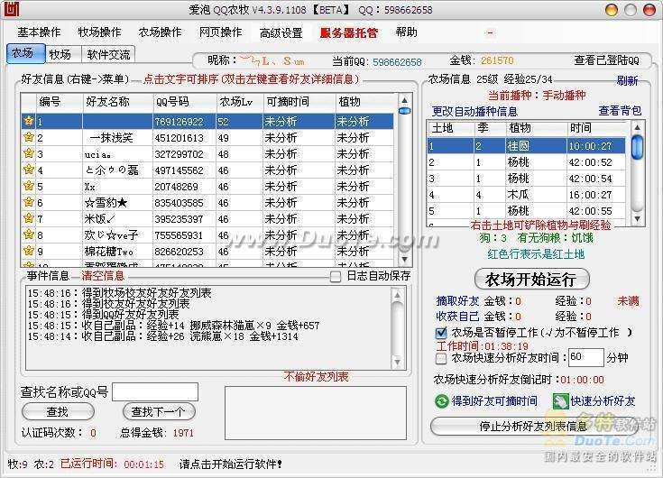663x478 pixels.
Task: Click the app logo icon in title bar
Action: click(x=11, y=9)
